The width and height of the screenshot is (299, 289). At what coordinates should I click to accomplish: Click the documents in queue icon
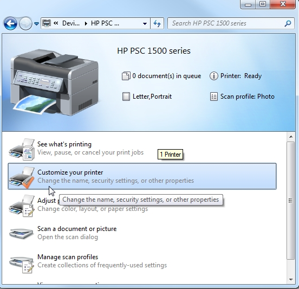pyautogui.click(x=126, y=76)
